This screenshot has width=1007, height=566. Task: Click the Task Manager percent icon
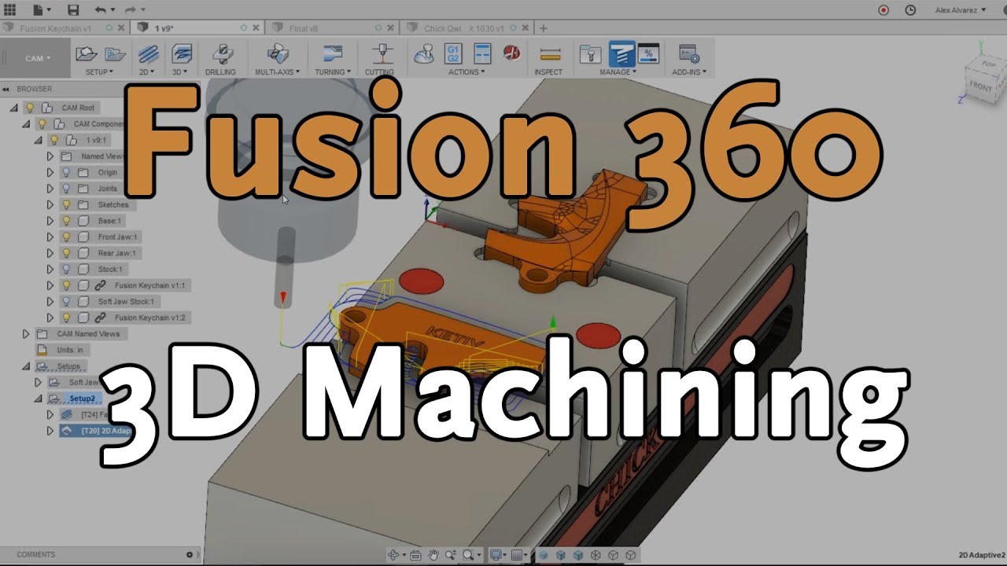tap(649, 53)
